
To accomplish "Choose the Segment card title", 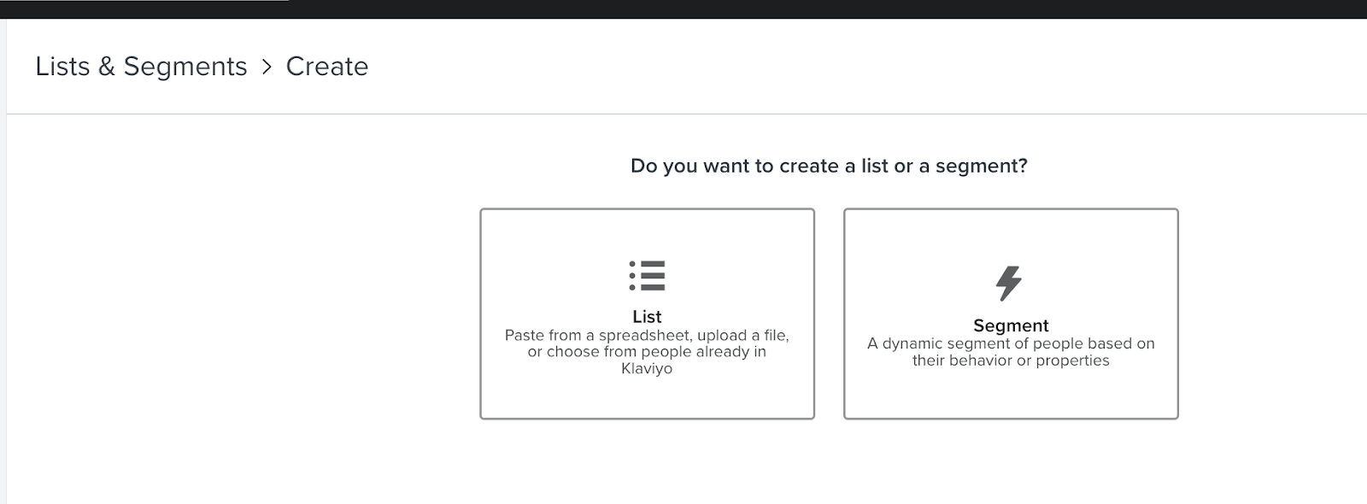I will coord(1011,325).
